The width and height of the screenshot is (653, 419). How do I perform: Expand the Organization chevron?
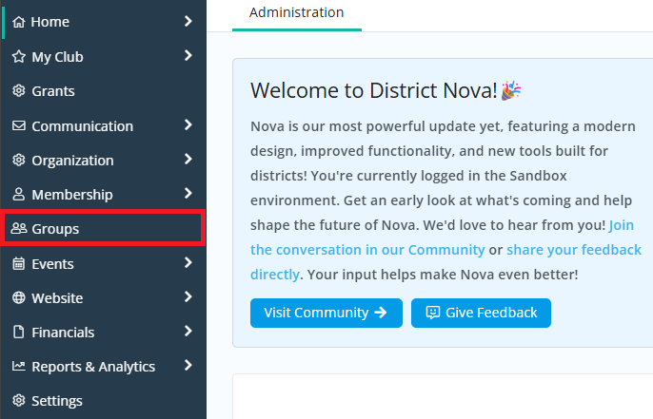(188, 159)
